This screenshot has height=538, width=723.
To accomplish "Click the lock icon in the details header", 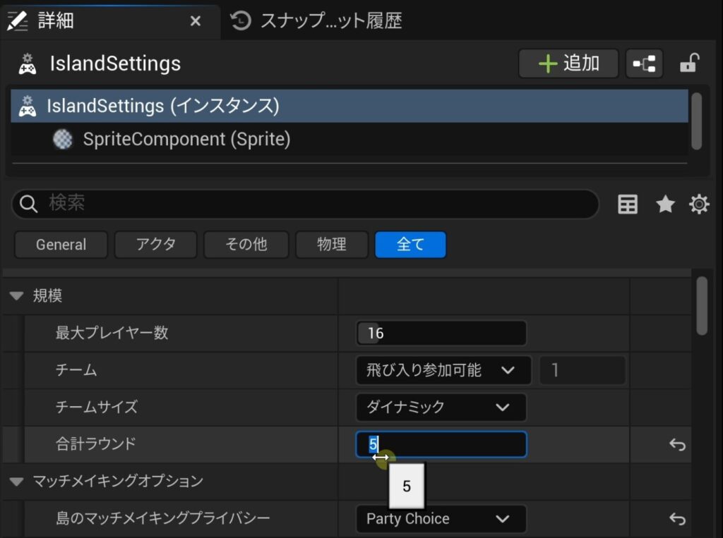I will click(688, 64).
